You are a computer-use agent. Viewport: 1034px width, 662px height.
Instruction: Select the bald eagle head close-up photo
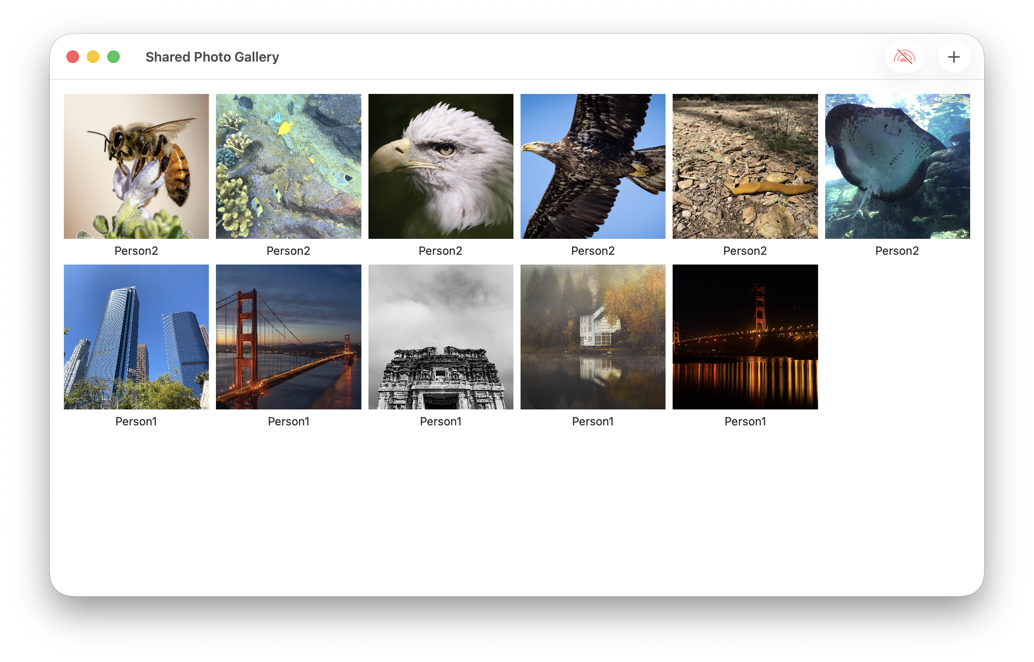point(441,166)
